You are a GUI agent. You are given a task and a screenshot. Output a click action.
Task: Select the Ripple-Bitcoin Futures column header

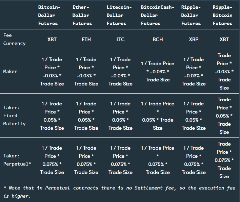coord(222,15)
